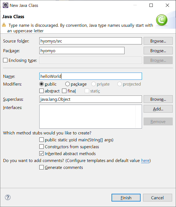Browse for the Superclass
This screenshot has height=207, width=176.
158,99
